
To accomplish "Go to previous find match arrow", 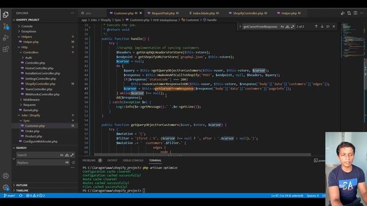I will (x=316, y=26).
